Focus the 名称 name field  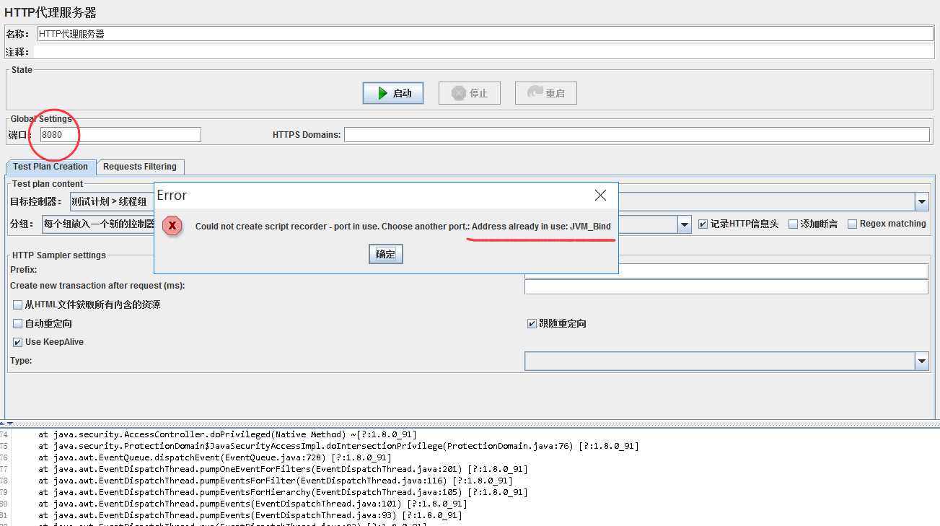tap(485, 34)
